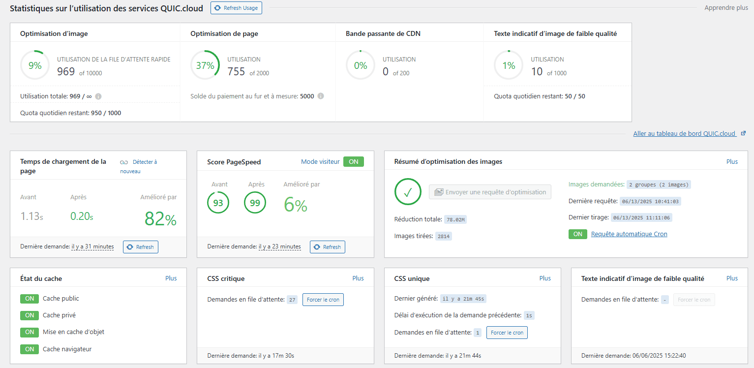Expand Plus in Résumé d'optimisation des images
This screenshot has width=754, height=368.
(732, 162)
